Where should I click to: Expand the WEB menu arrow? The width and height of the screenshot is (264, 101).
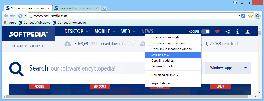(134, 31)
